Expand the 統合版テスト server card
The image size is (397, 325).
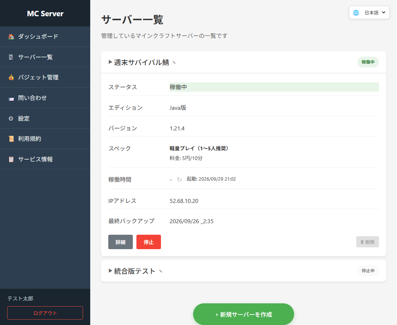pos(110,270)
